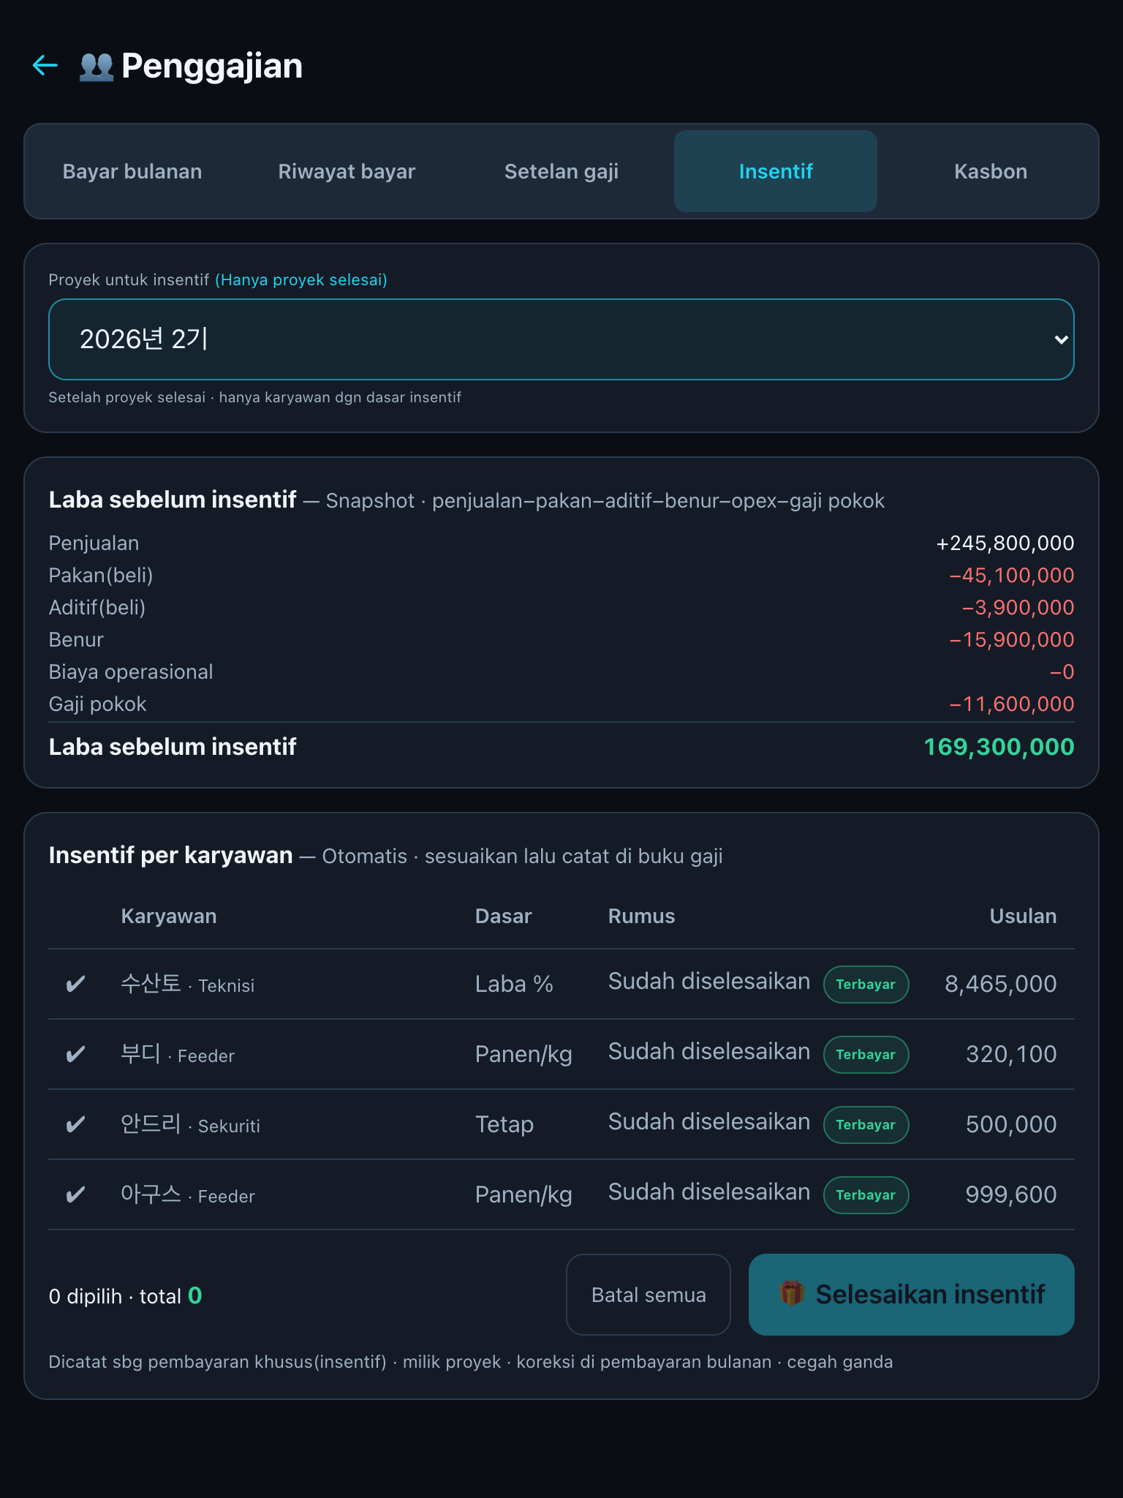Click the Batal semua button
Screen dimensions: 1123x1498
pos(649,1295)
